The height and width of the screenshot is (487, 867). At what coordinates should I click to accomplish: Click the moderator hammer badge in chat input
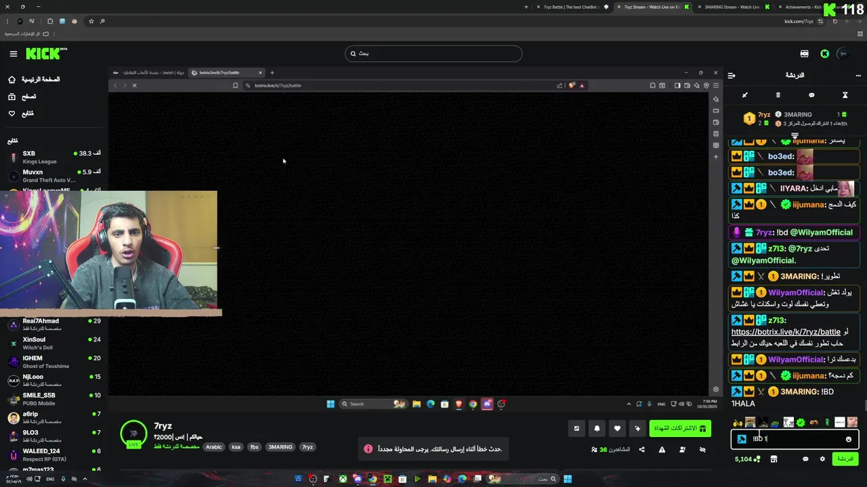pyautogui.click(x=742, y=439)
